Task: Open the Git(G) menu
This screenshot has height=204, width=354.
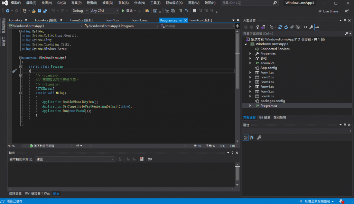Action: click(x=62, y=3)
